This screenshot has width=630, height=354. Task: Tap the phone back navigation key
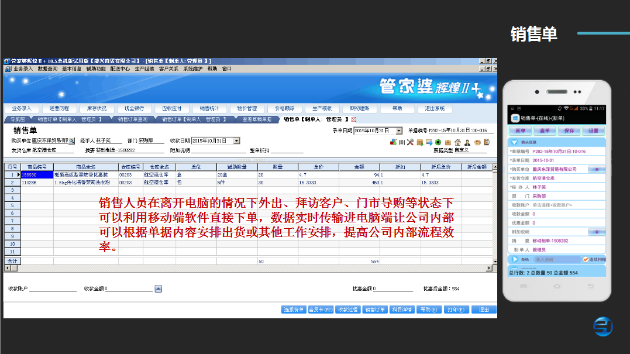coord(591,286)
